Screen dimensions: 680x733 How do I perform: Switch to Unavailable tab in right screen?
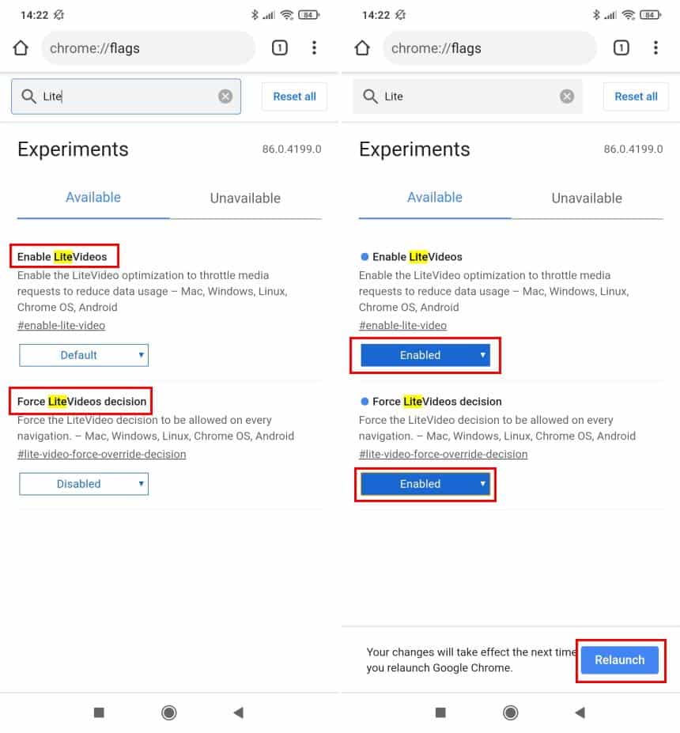tap(587, 198)
